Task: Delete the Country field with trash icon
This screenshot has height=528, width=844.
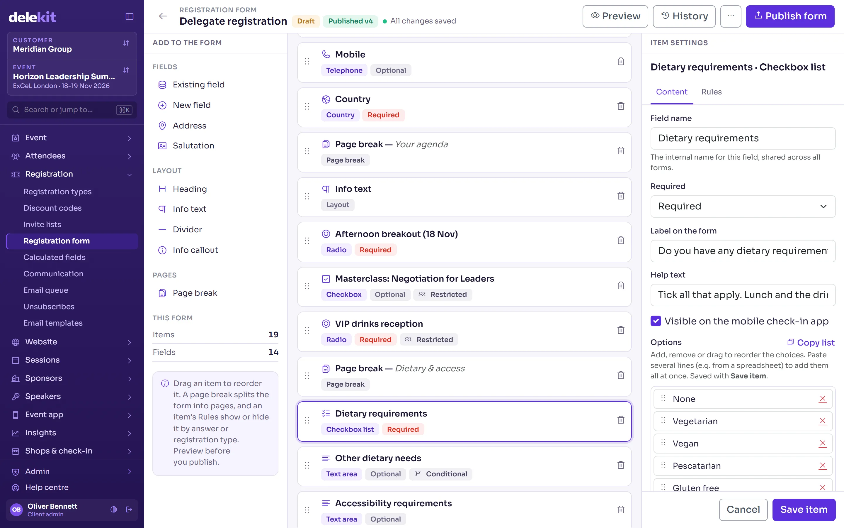Action: click(x=621, y=106)
